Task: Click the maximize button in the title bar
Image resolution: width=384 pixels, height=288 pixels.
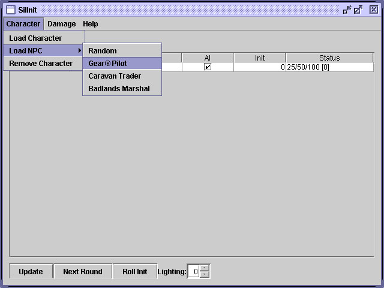Action: tap(358, 10)
